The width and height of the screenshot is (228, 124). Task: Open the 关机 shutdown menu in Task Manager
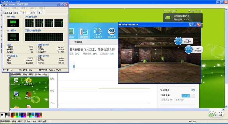[32, 8]
